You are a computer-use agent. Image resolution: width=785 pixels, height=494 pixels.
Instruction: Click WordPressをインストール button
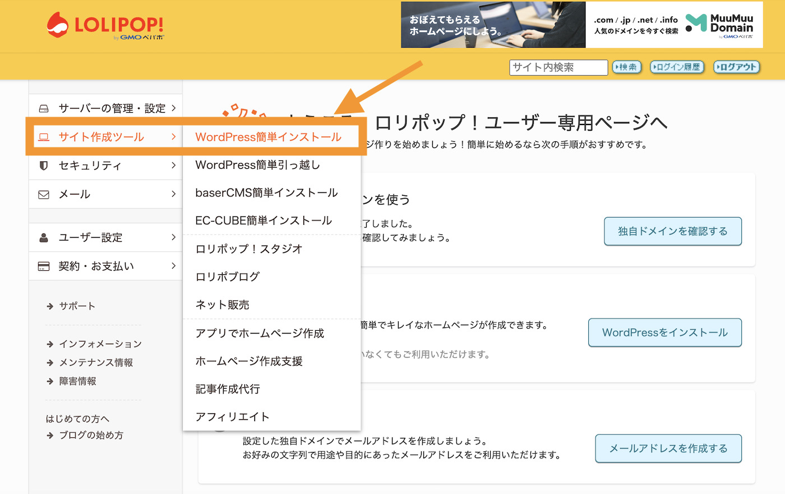click(665, 333)
